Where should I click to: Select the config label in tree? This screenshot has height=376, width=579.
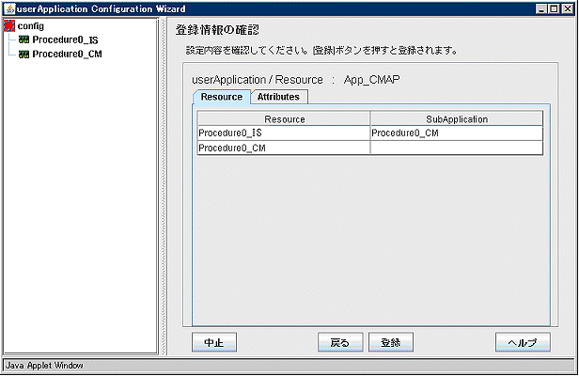31,26
